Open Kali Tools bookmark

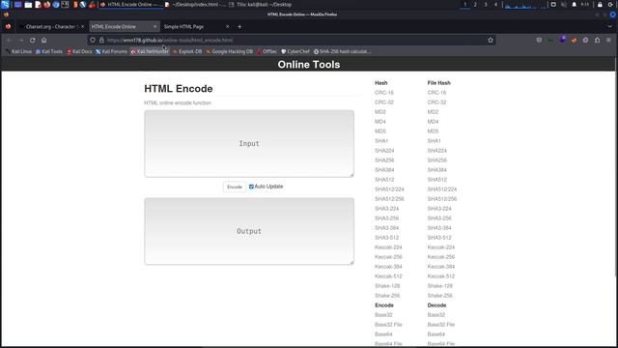pos(49,51)
